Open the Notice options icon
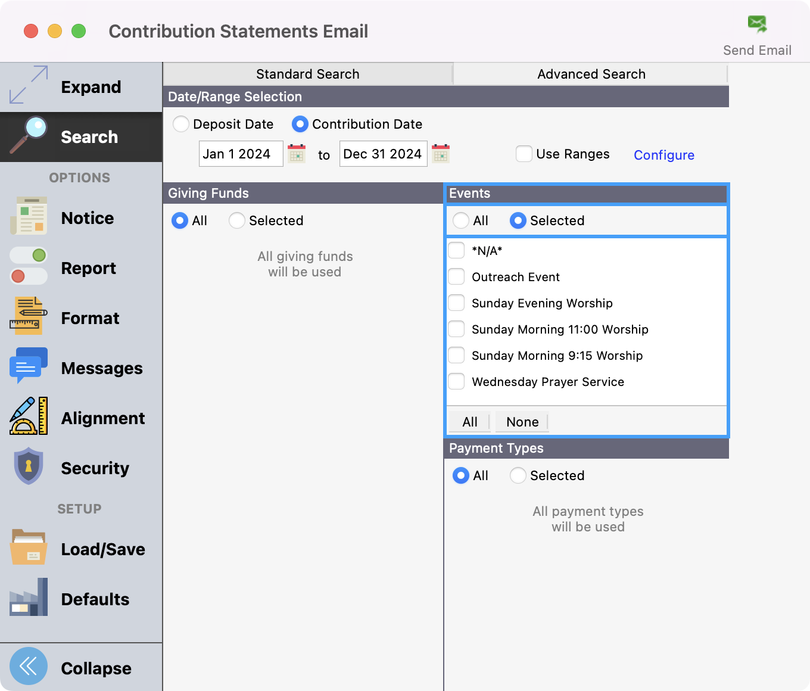Image resolution: width=810 pixels, height=691 pixels. tap(29, 217)
